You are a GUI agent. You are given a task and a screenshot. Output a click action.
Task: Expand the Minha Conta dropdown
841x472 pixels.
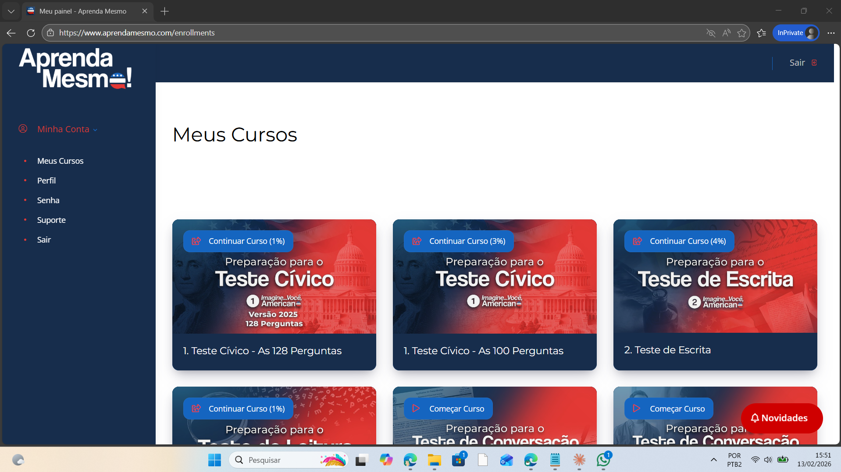click(95, 130)
